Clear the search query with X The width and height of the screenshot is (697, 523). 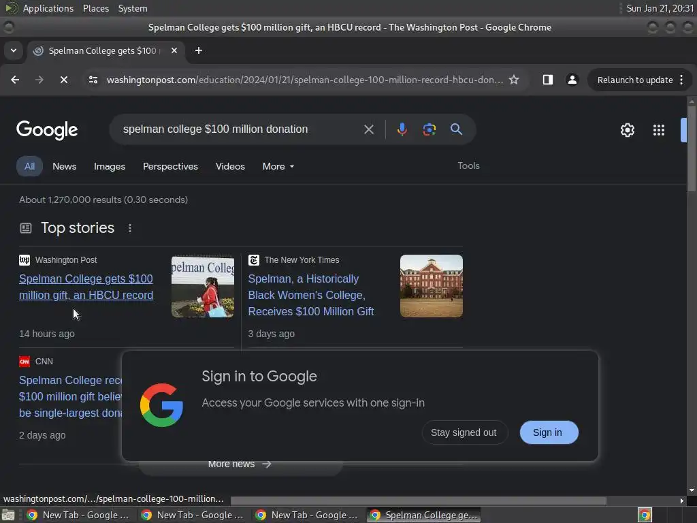(x=368, y=129)
